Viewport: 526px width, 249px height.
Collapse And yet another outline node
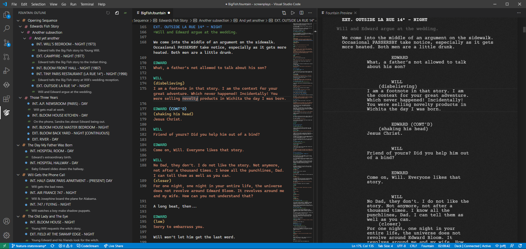(25, 38)
